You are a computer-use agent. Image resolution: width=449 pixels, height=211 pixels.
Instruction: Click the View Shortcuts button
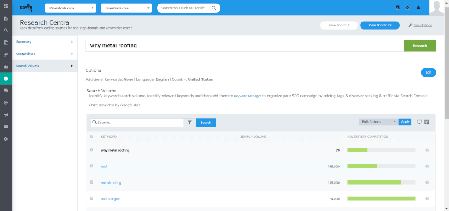(380, 25)
